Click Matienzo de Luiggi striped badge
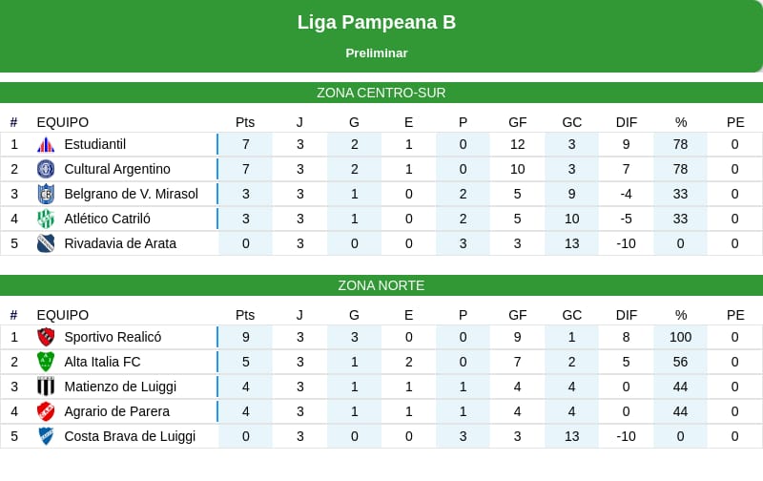The width and height of the screenshot is (763, 481). click(x=46, y=387)
